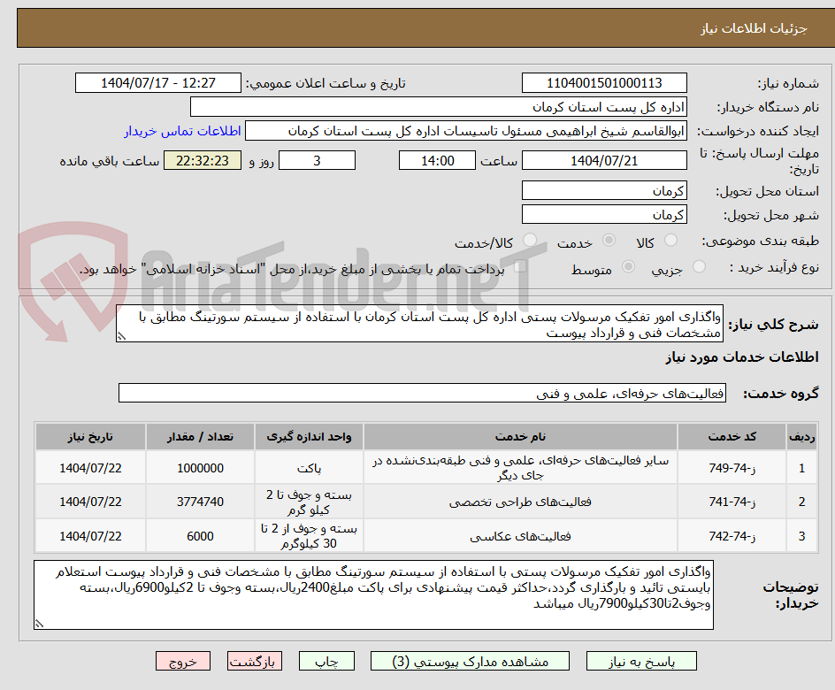Select the متوسط purchase type radio
Viewport: 835px width, 690px height.
[x=629, y=268]
